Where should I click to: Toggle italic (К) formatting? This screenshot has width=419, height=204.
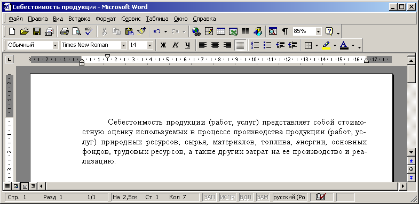click(x=175, y=45)
